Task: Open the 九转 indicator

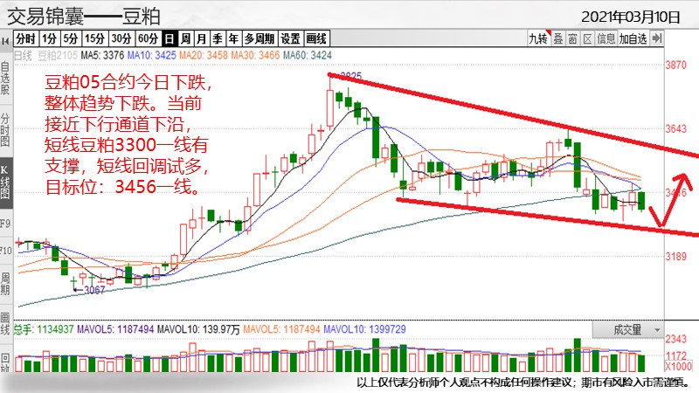Action: [538, 38]
